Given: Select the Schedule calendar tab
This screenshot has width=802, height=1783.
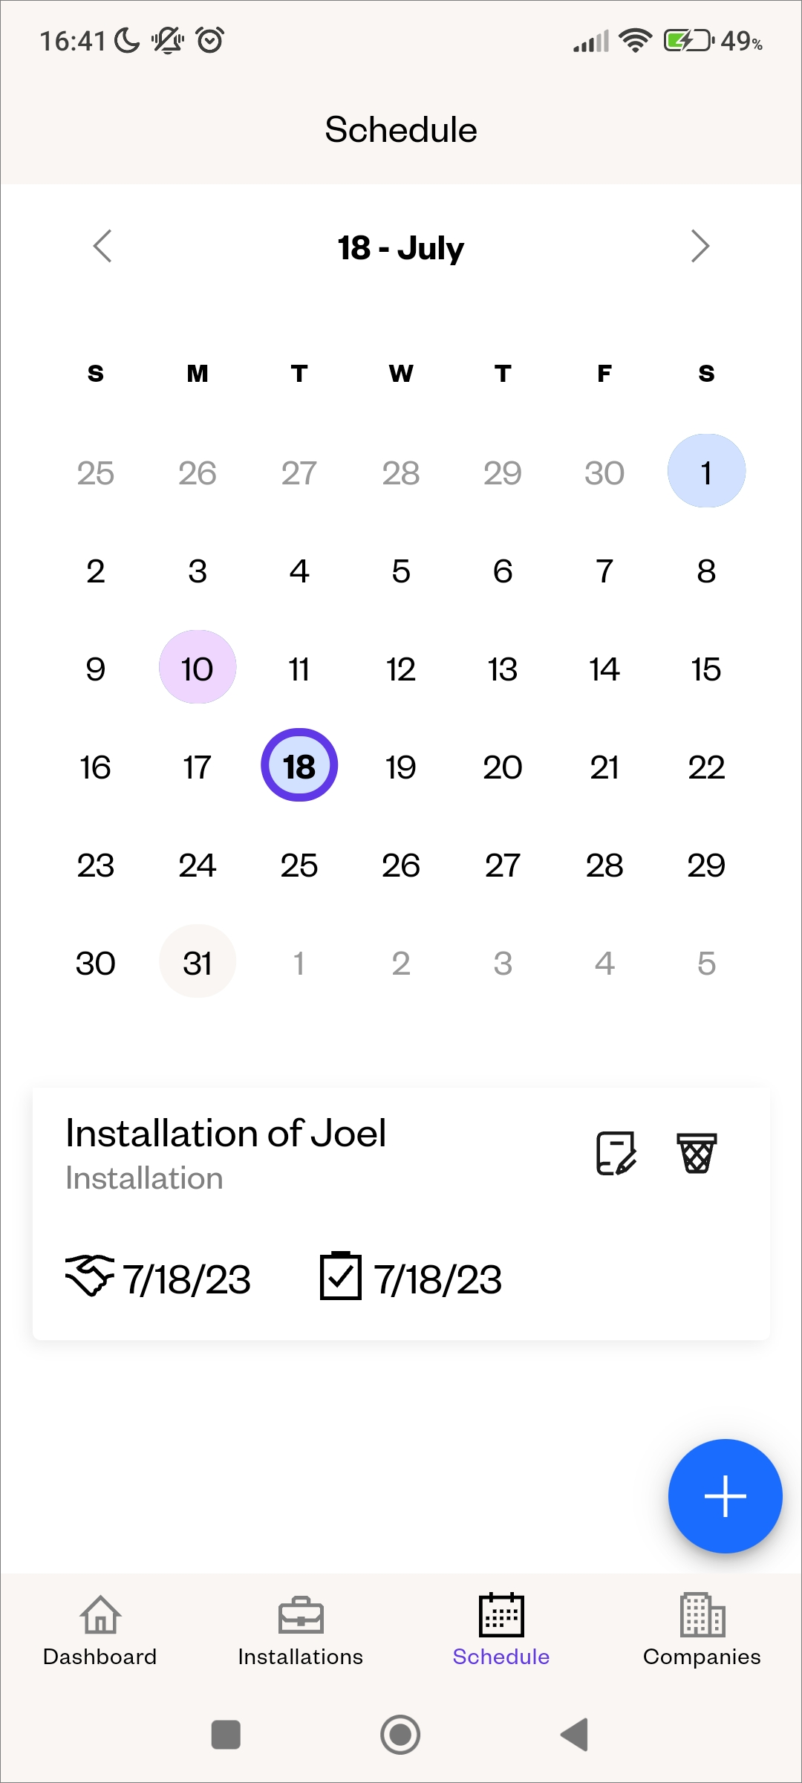Looking at the screenshot, I should (501, 1630).
